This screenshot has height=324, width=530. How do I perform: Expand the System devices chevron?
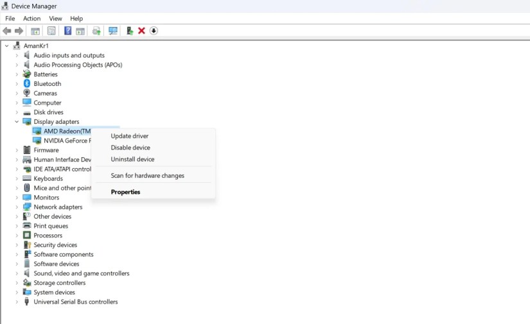pyautogui.click(x=17, y=293)
